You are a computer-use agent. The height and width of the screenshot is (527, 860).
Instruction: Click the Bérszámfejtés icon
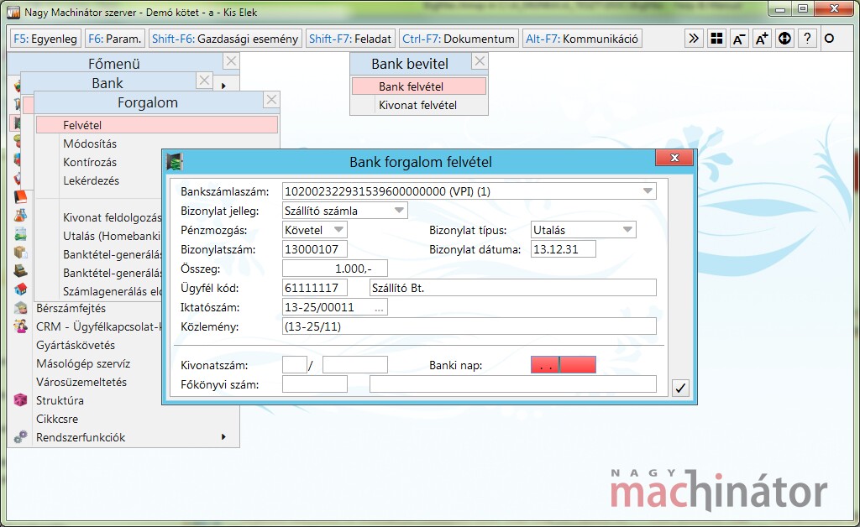(x=20, y=308)
